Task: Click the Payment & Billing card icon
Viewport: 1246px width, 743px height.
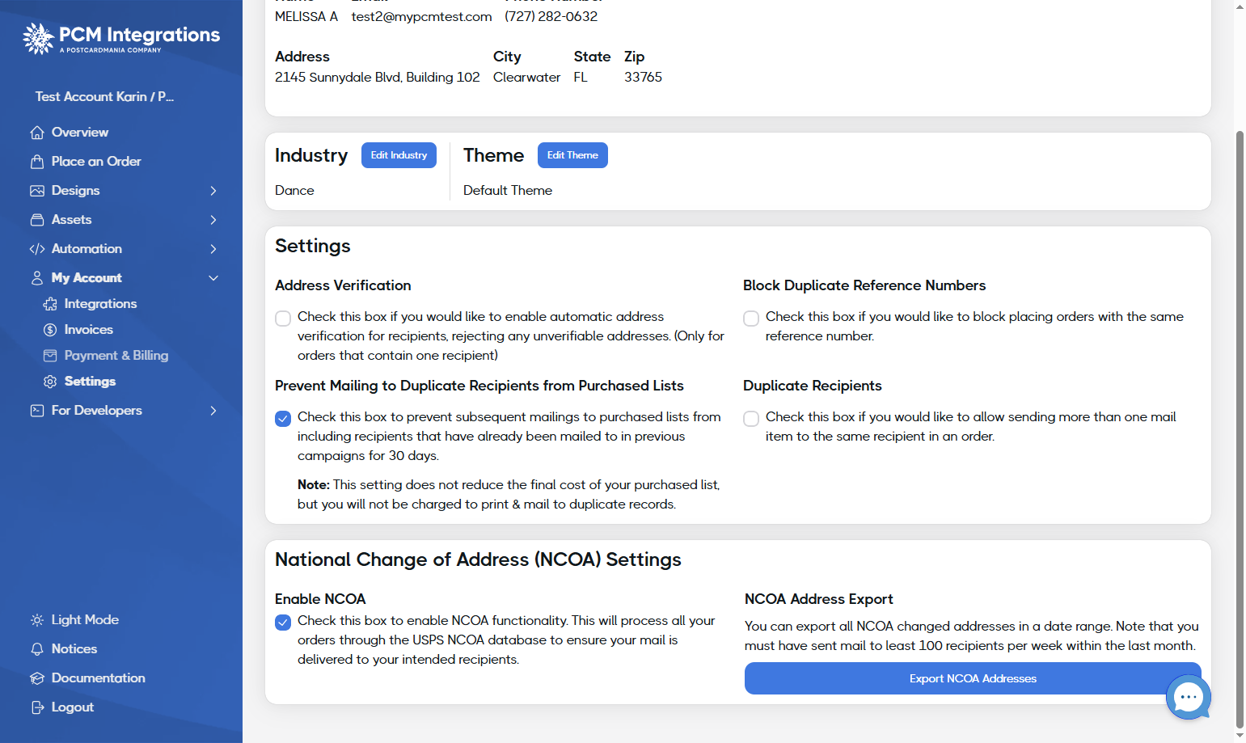Action: click(x=50, y=356)
